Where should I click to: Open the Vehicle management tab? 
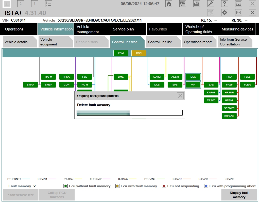click(x=92, y=29)
